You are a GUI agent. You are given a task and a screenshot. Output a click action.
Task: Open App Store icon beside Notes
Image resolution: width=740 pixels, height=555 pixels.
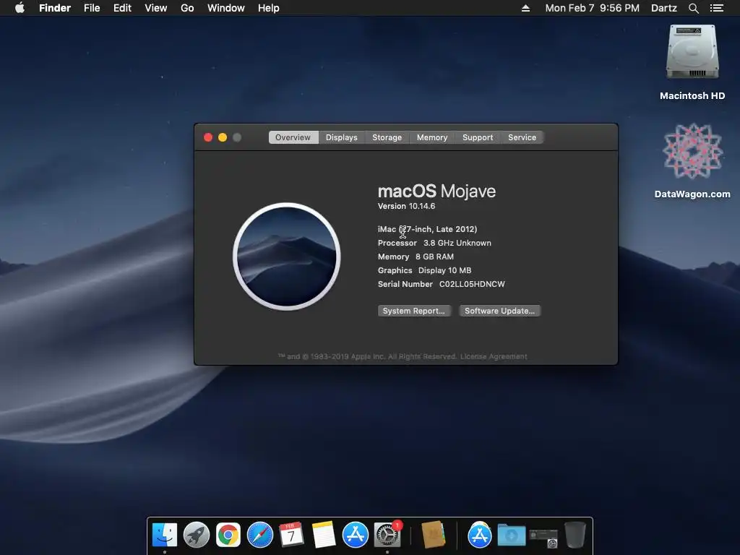(355, 535)
